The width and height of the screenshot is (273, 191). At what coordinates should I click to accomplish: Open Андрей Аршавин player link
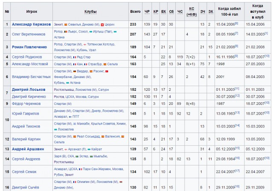pyautogui.click(x=28, y=149)
